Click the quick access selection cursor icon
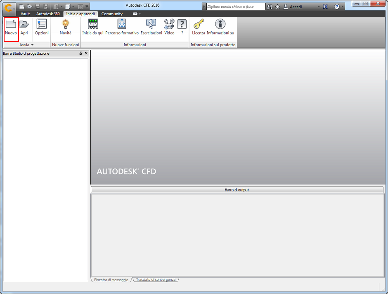The height and width of the screenshot is (294, 388). pos(56,7)
